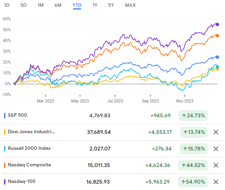
Task: Click the orange Nasdaq Composite color marker
Action: pos(5,165)
